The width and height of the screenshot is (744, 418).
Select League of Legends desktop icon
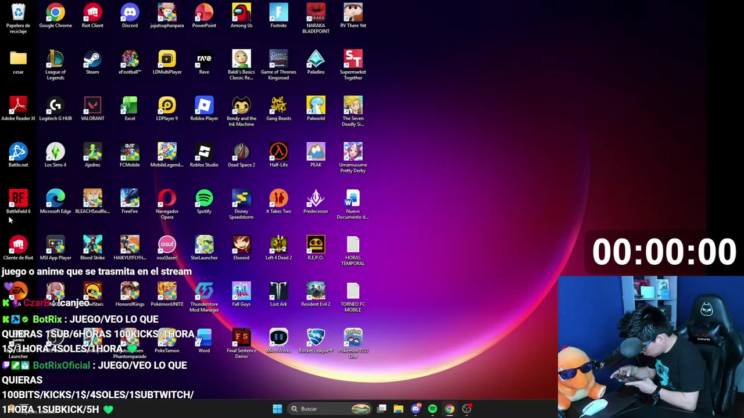[55, 64]
